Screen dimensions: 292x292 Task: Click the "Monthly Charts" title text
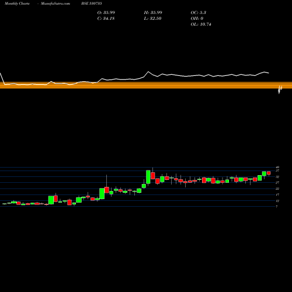[17, 4]
